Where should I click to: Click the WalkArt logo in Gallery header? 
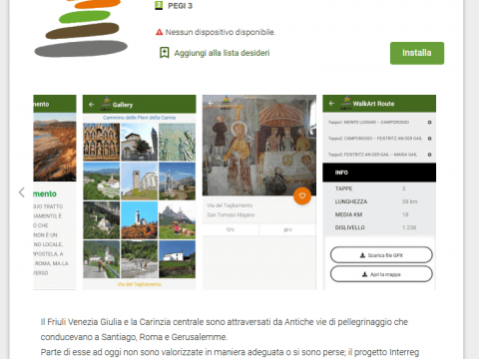point(106,104)
